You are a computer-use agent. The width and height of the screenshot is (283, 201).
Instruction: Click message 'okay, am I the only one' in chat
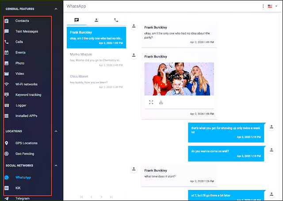179,35
